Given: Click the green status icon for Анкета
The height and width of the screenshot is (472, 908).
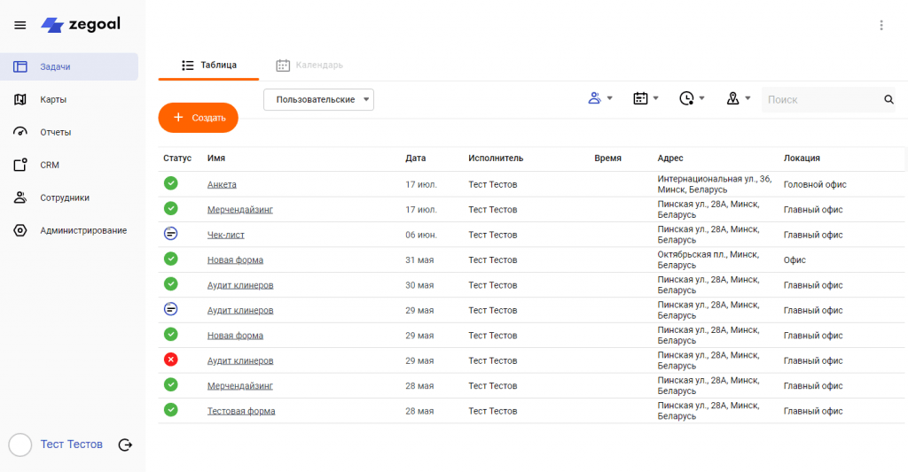Looking at the screenshot, I should 171,183.
